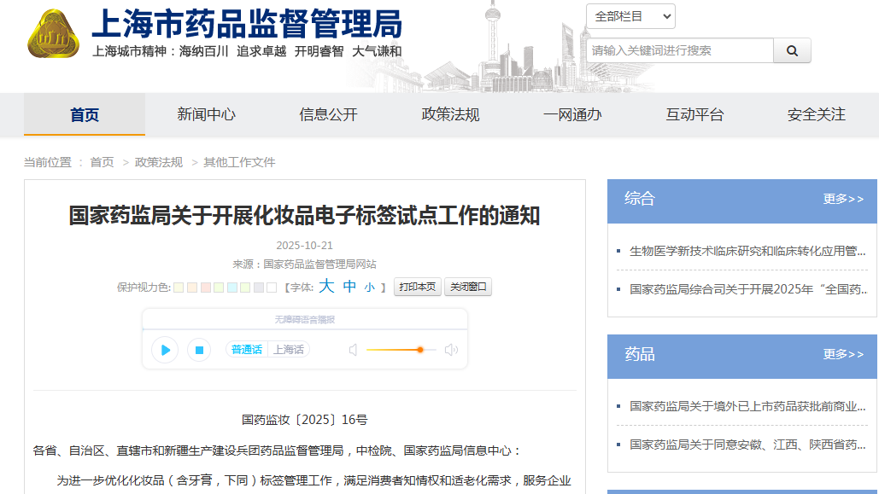This screenshot has height=494, width=879.
Task: Click the search magnifier button
Action: click(x=792, y=51)
